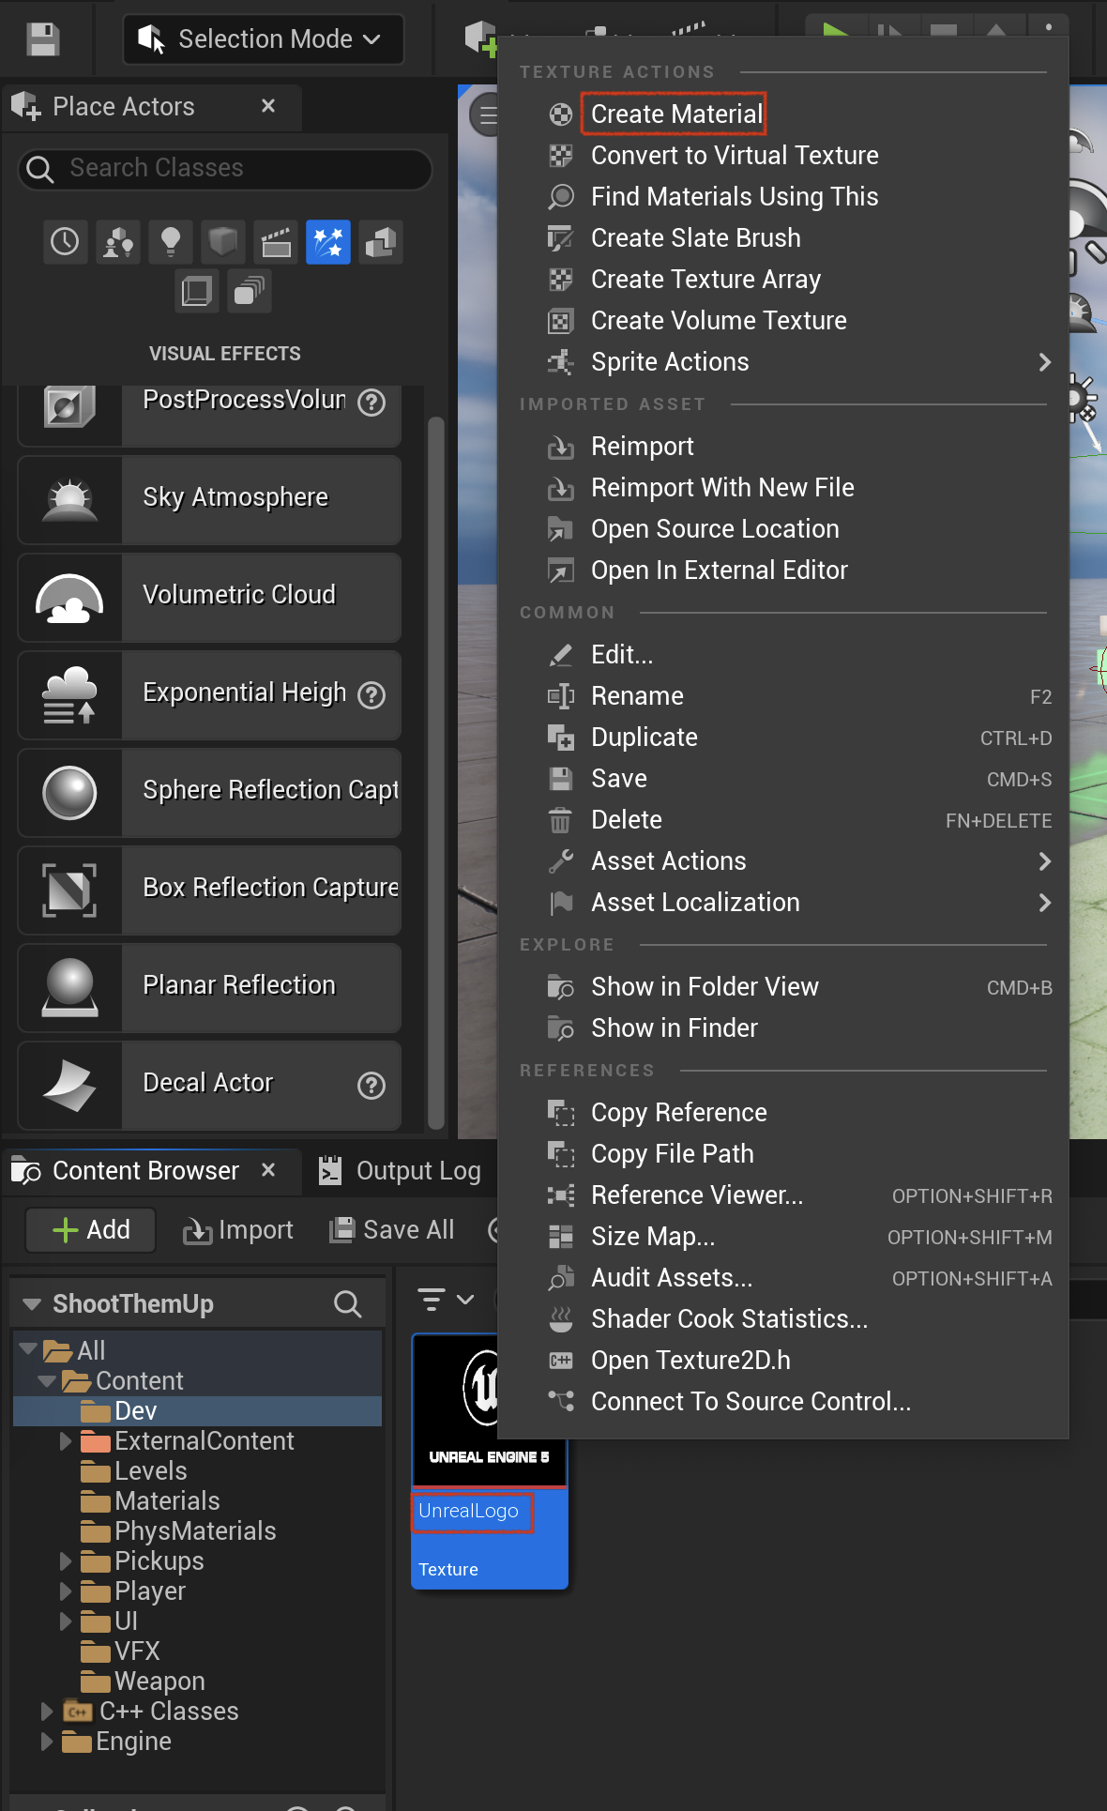Image resolution: width=1107 pixels, height=1811 pixels.
Task: Select the Cinematic clapperboard category icon
Action: pyautogui.click(x=276, y=242)
